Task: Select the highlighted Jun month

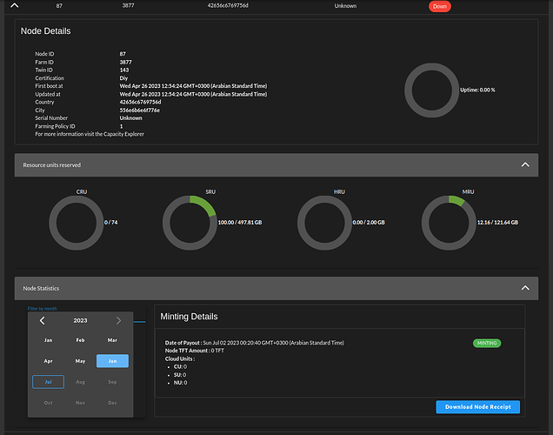Action: click(112, 361)
